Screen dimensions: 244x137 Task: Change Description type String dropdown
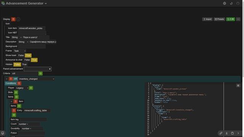pos(23,42)
